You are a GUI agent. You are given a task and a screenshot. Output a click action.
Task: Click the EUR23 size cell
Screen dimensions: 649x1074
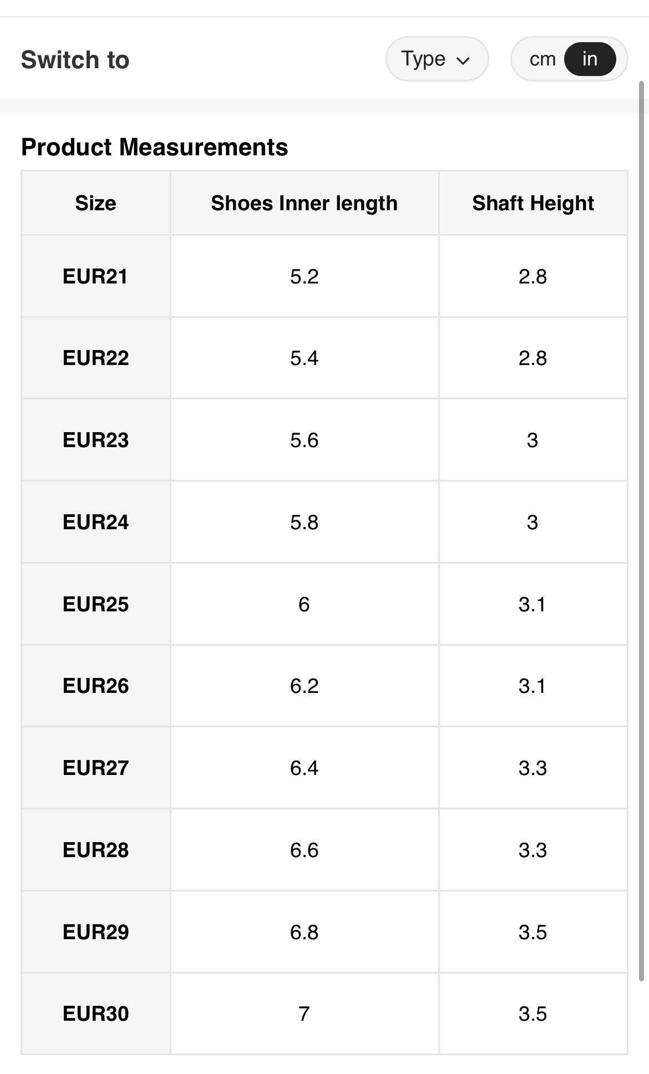point(95,440)
